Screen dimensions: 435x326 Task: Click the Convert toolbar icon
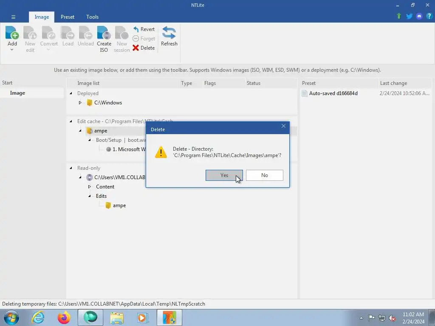point(48,33)
